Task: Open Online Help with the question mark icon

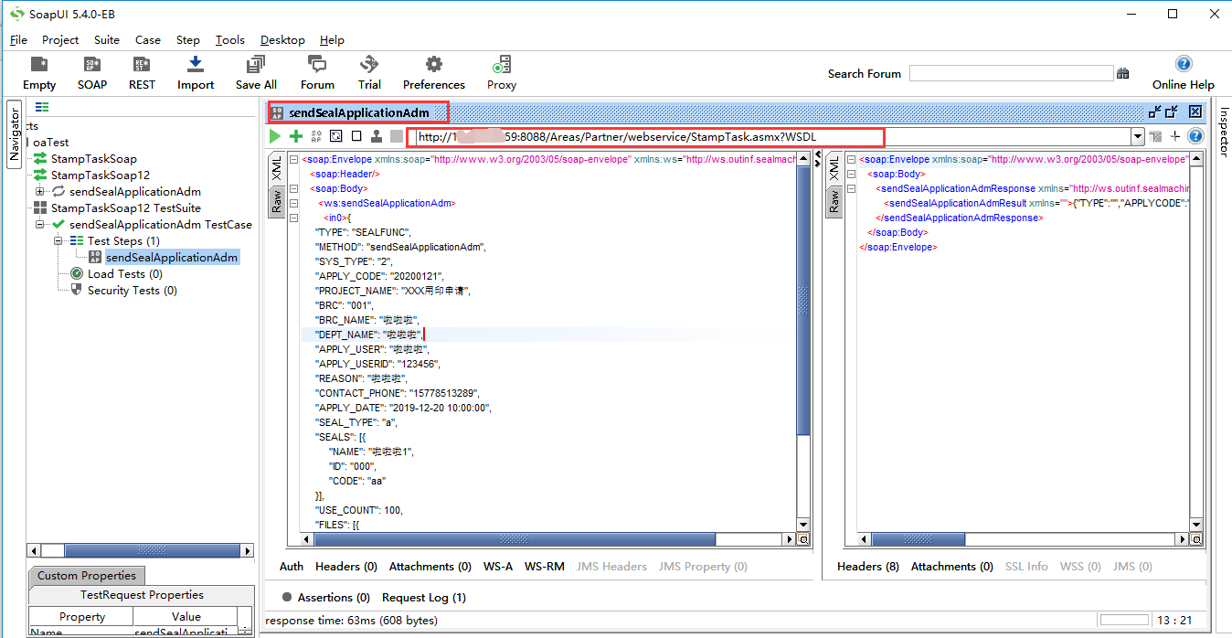Action: [1183, 64]
